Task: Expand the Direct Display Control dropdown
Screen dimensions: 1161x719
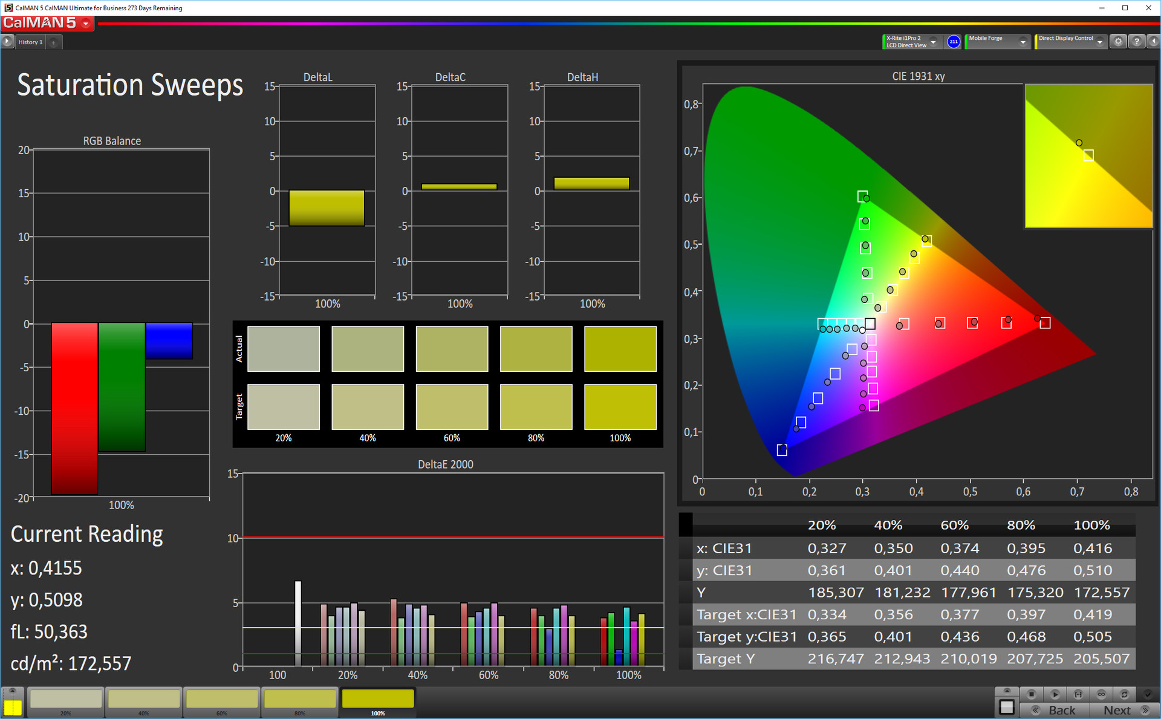Action: pyautogui.click(x=1100, y=42)
